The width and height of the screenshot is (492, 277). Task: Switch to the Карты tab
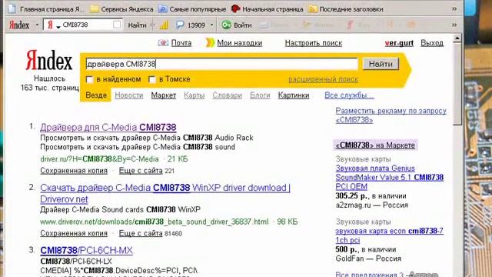click(194, 95)
